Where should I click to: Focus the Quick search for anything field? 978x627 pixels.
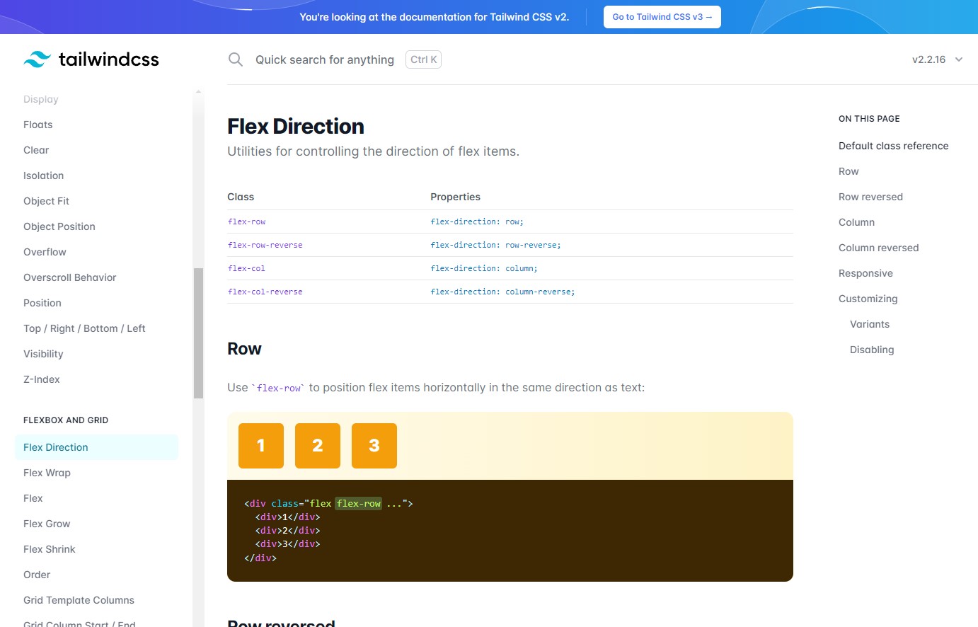[324, 59]
